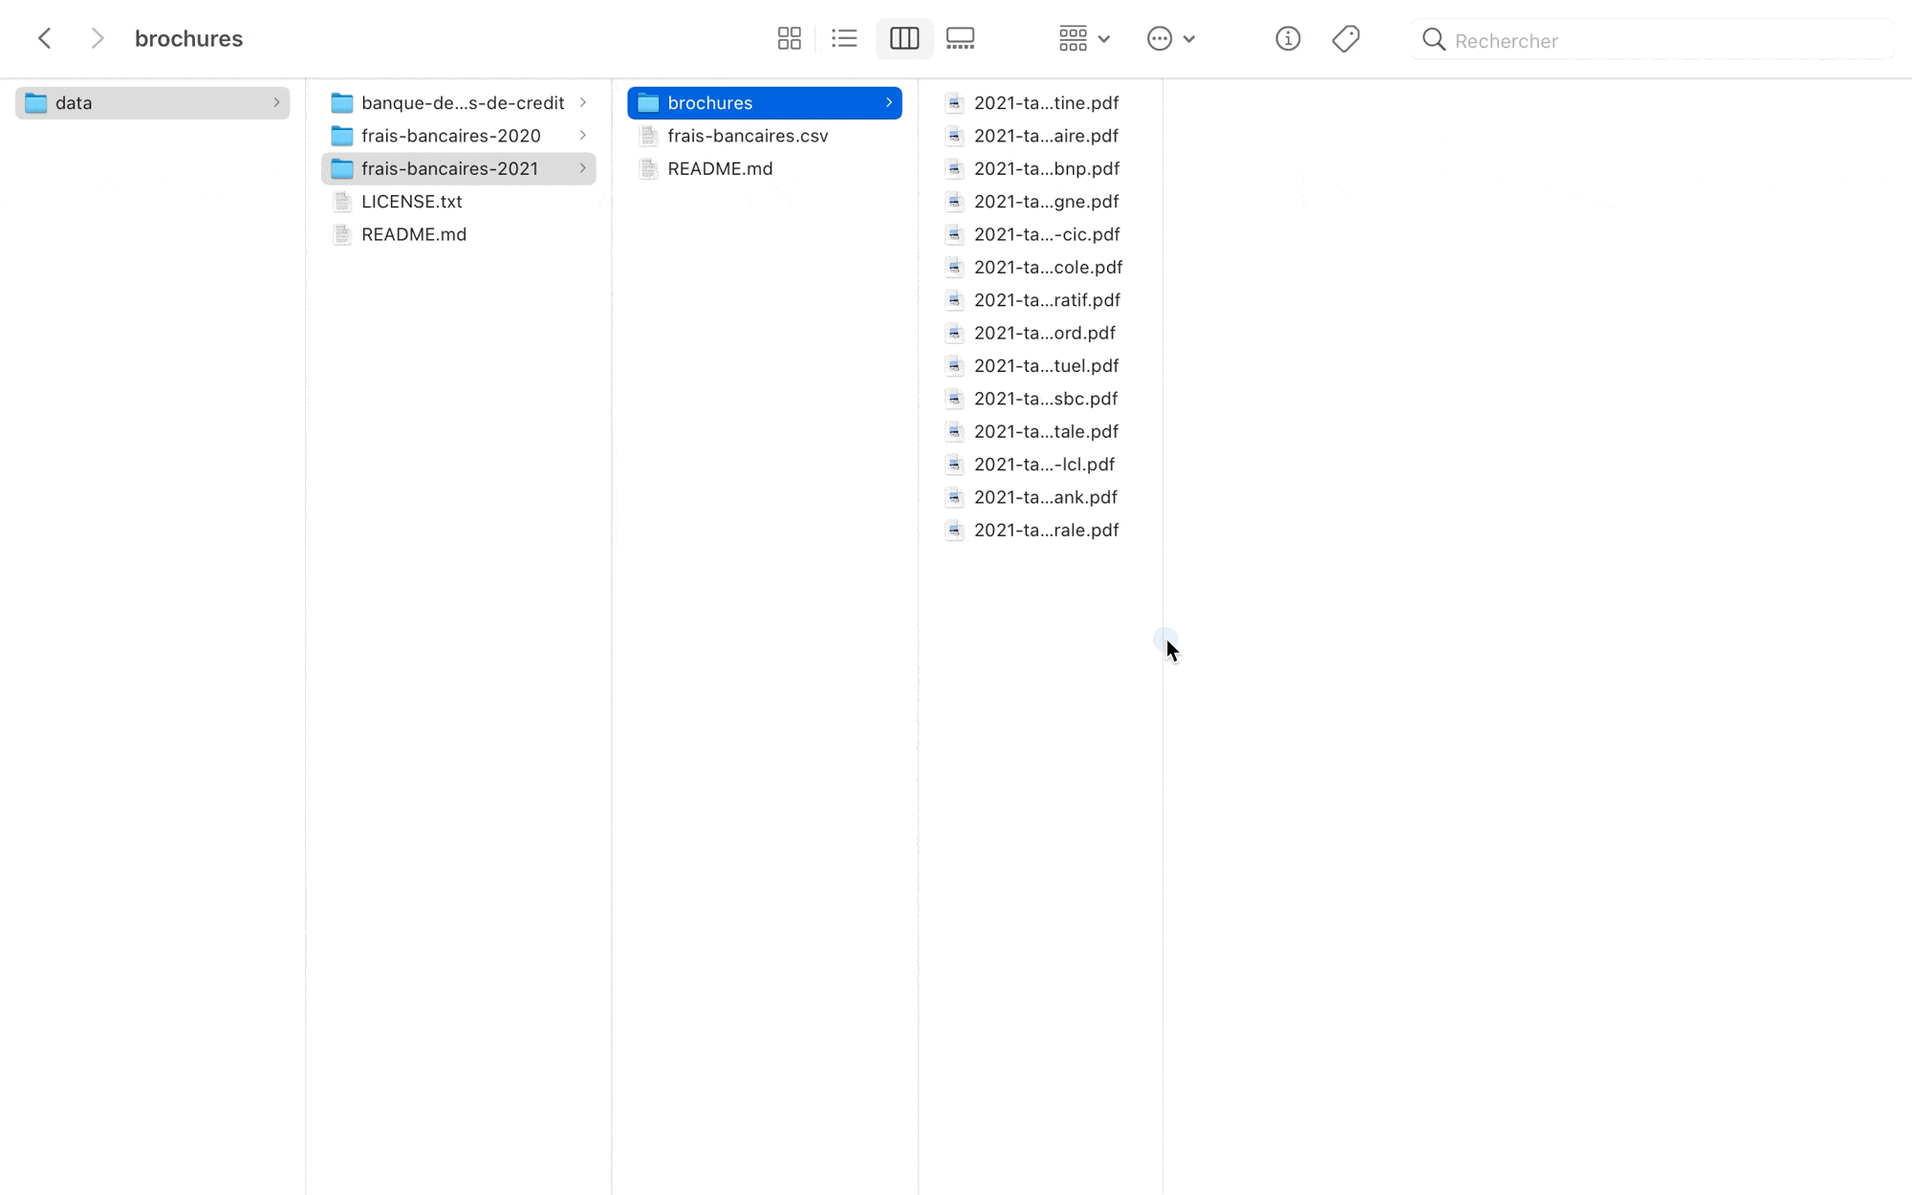Click the 2021-ta...sbc.pdf file icon

click(954, 399)
